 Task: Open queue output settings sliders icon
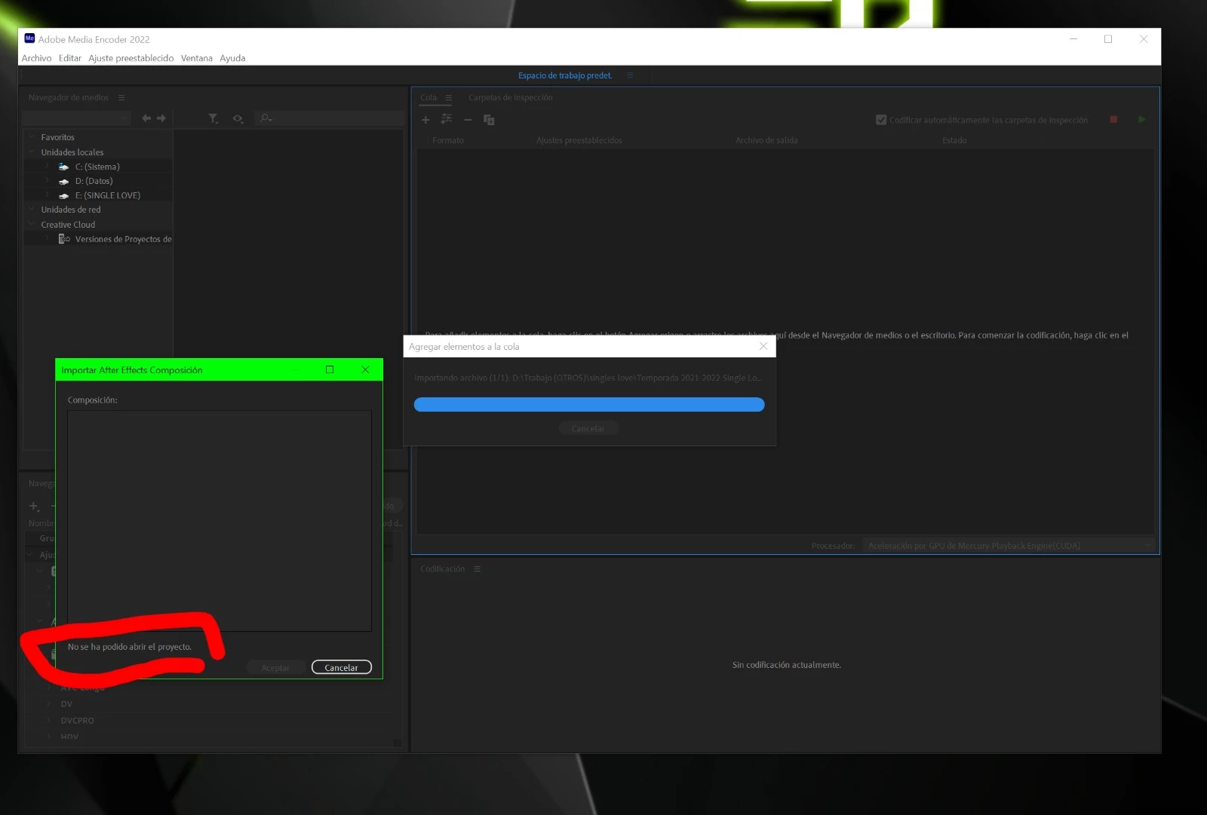click(x=447, y=119)
